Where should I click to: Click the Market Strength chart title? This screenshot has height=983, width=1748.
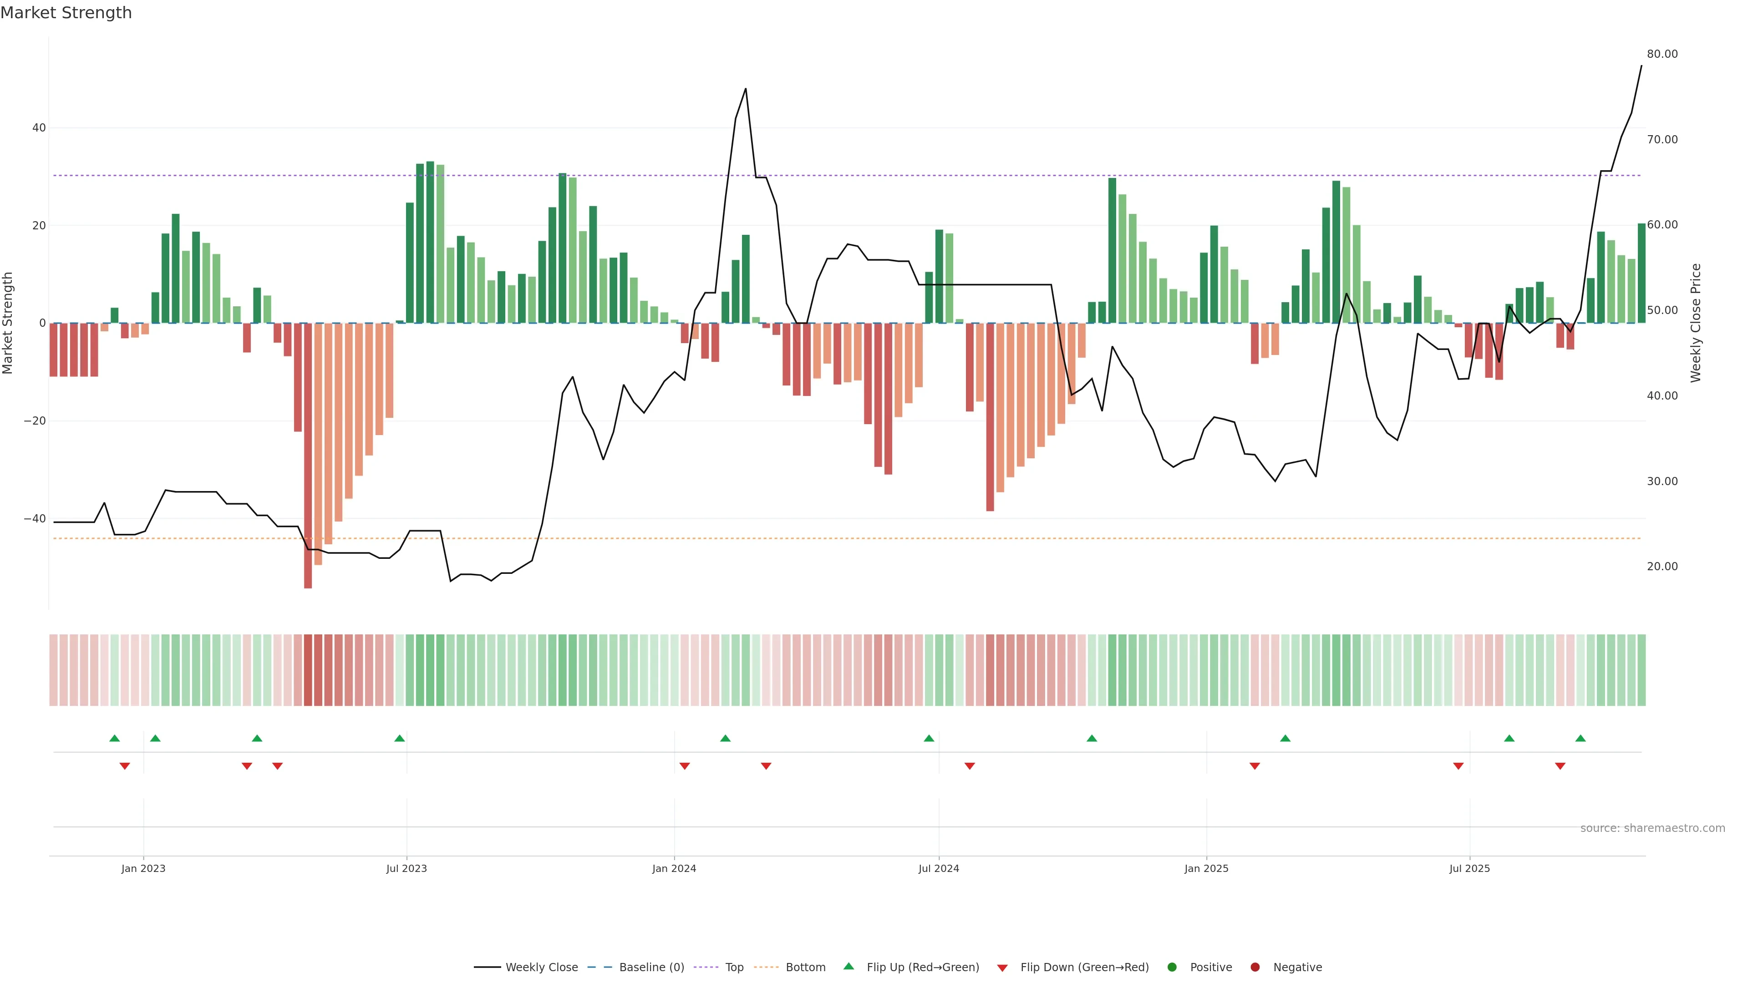click(66, 13)
